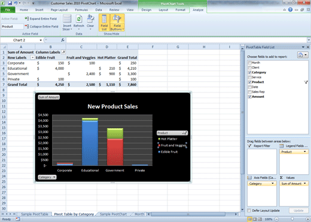Click Collapse Entire Field

point(41,26)
